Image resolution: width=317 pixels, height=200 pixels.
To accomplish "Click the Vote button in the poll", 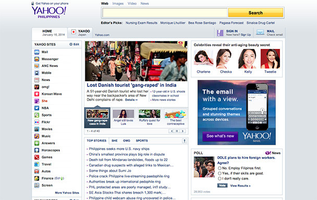I will click(x=222, y=185).
